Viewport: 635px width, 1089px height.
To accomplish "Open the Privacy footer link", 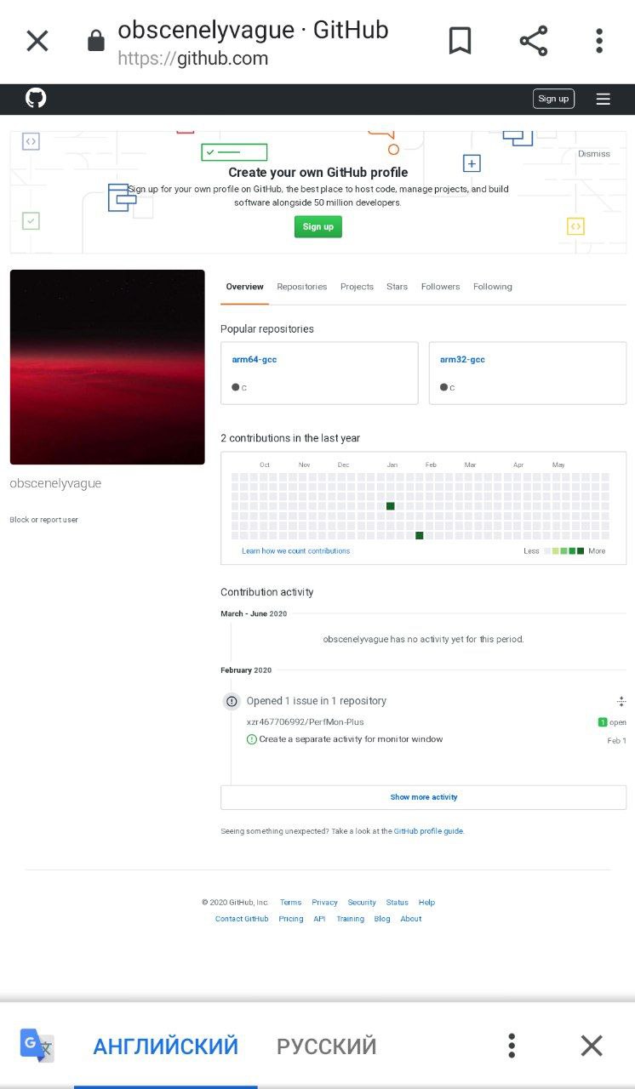I will 324,903.
